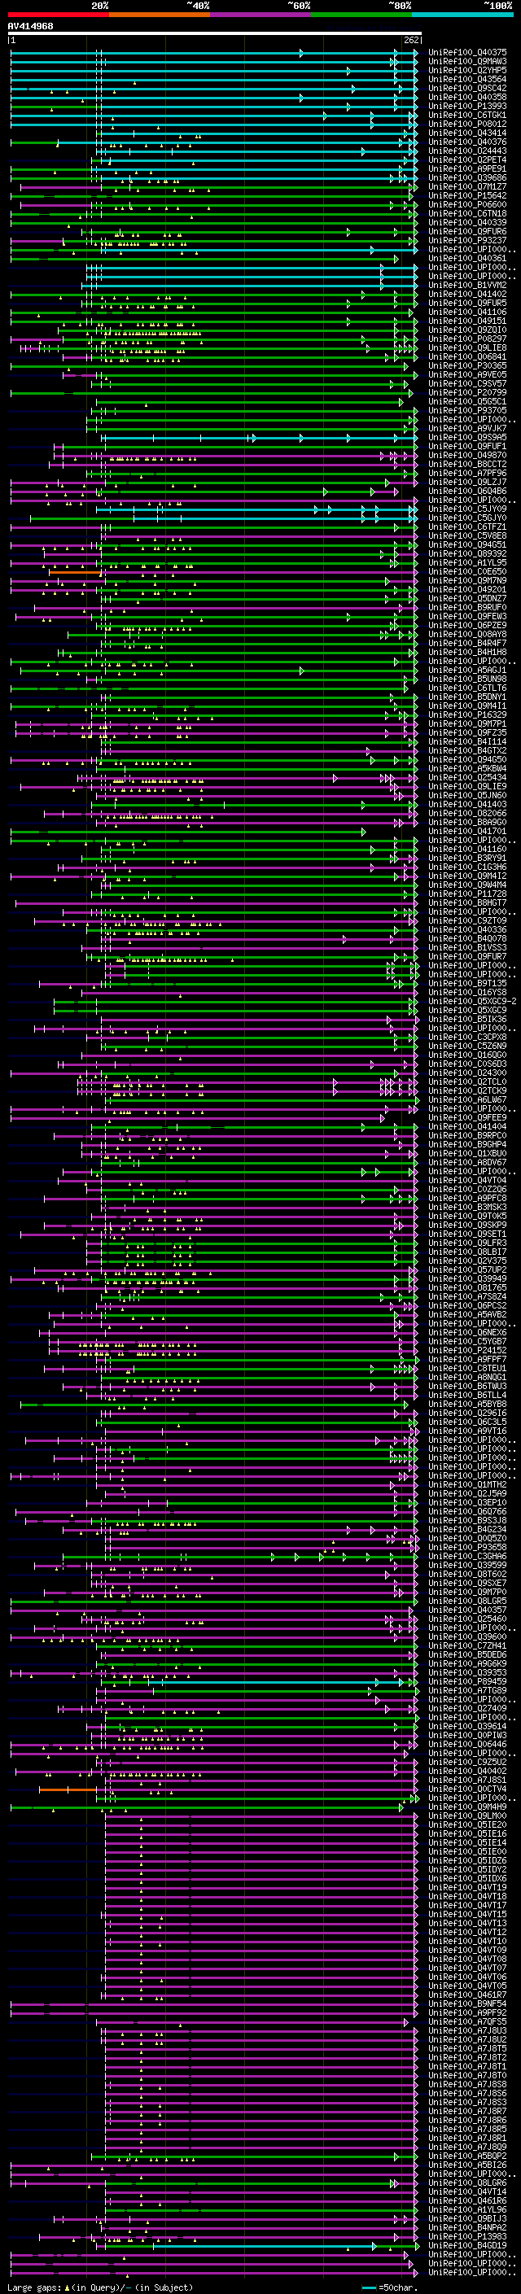This screenshot has width=521, height=2294.
Task: Select the UniRef100_Q5IE20 label
Action: point(467,1824)
